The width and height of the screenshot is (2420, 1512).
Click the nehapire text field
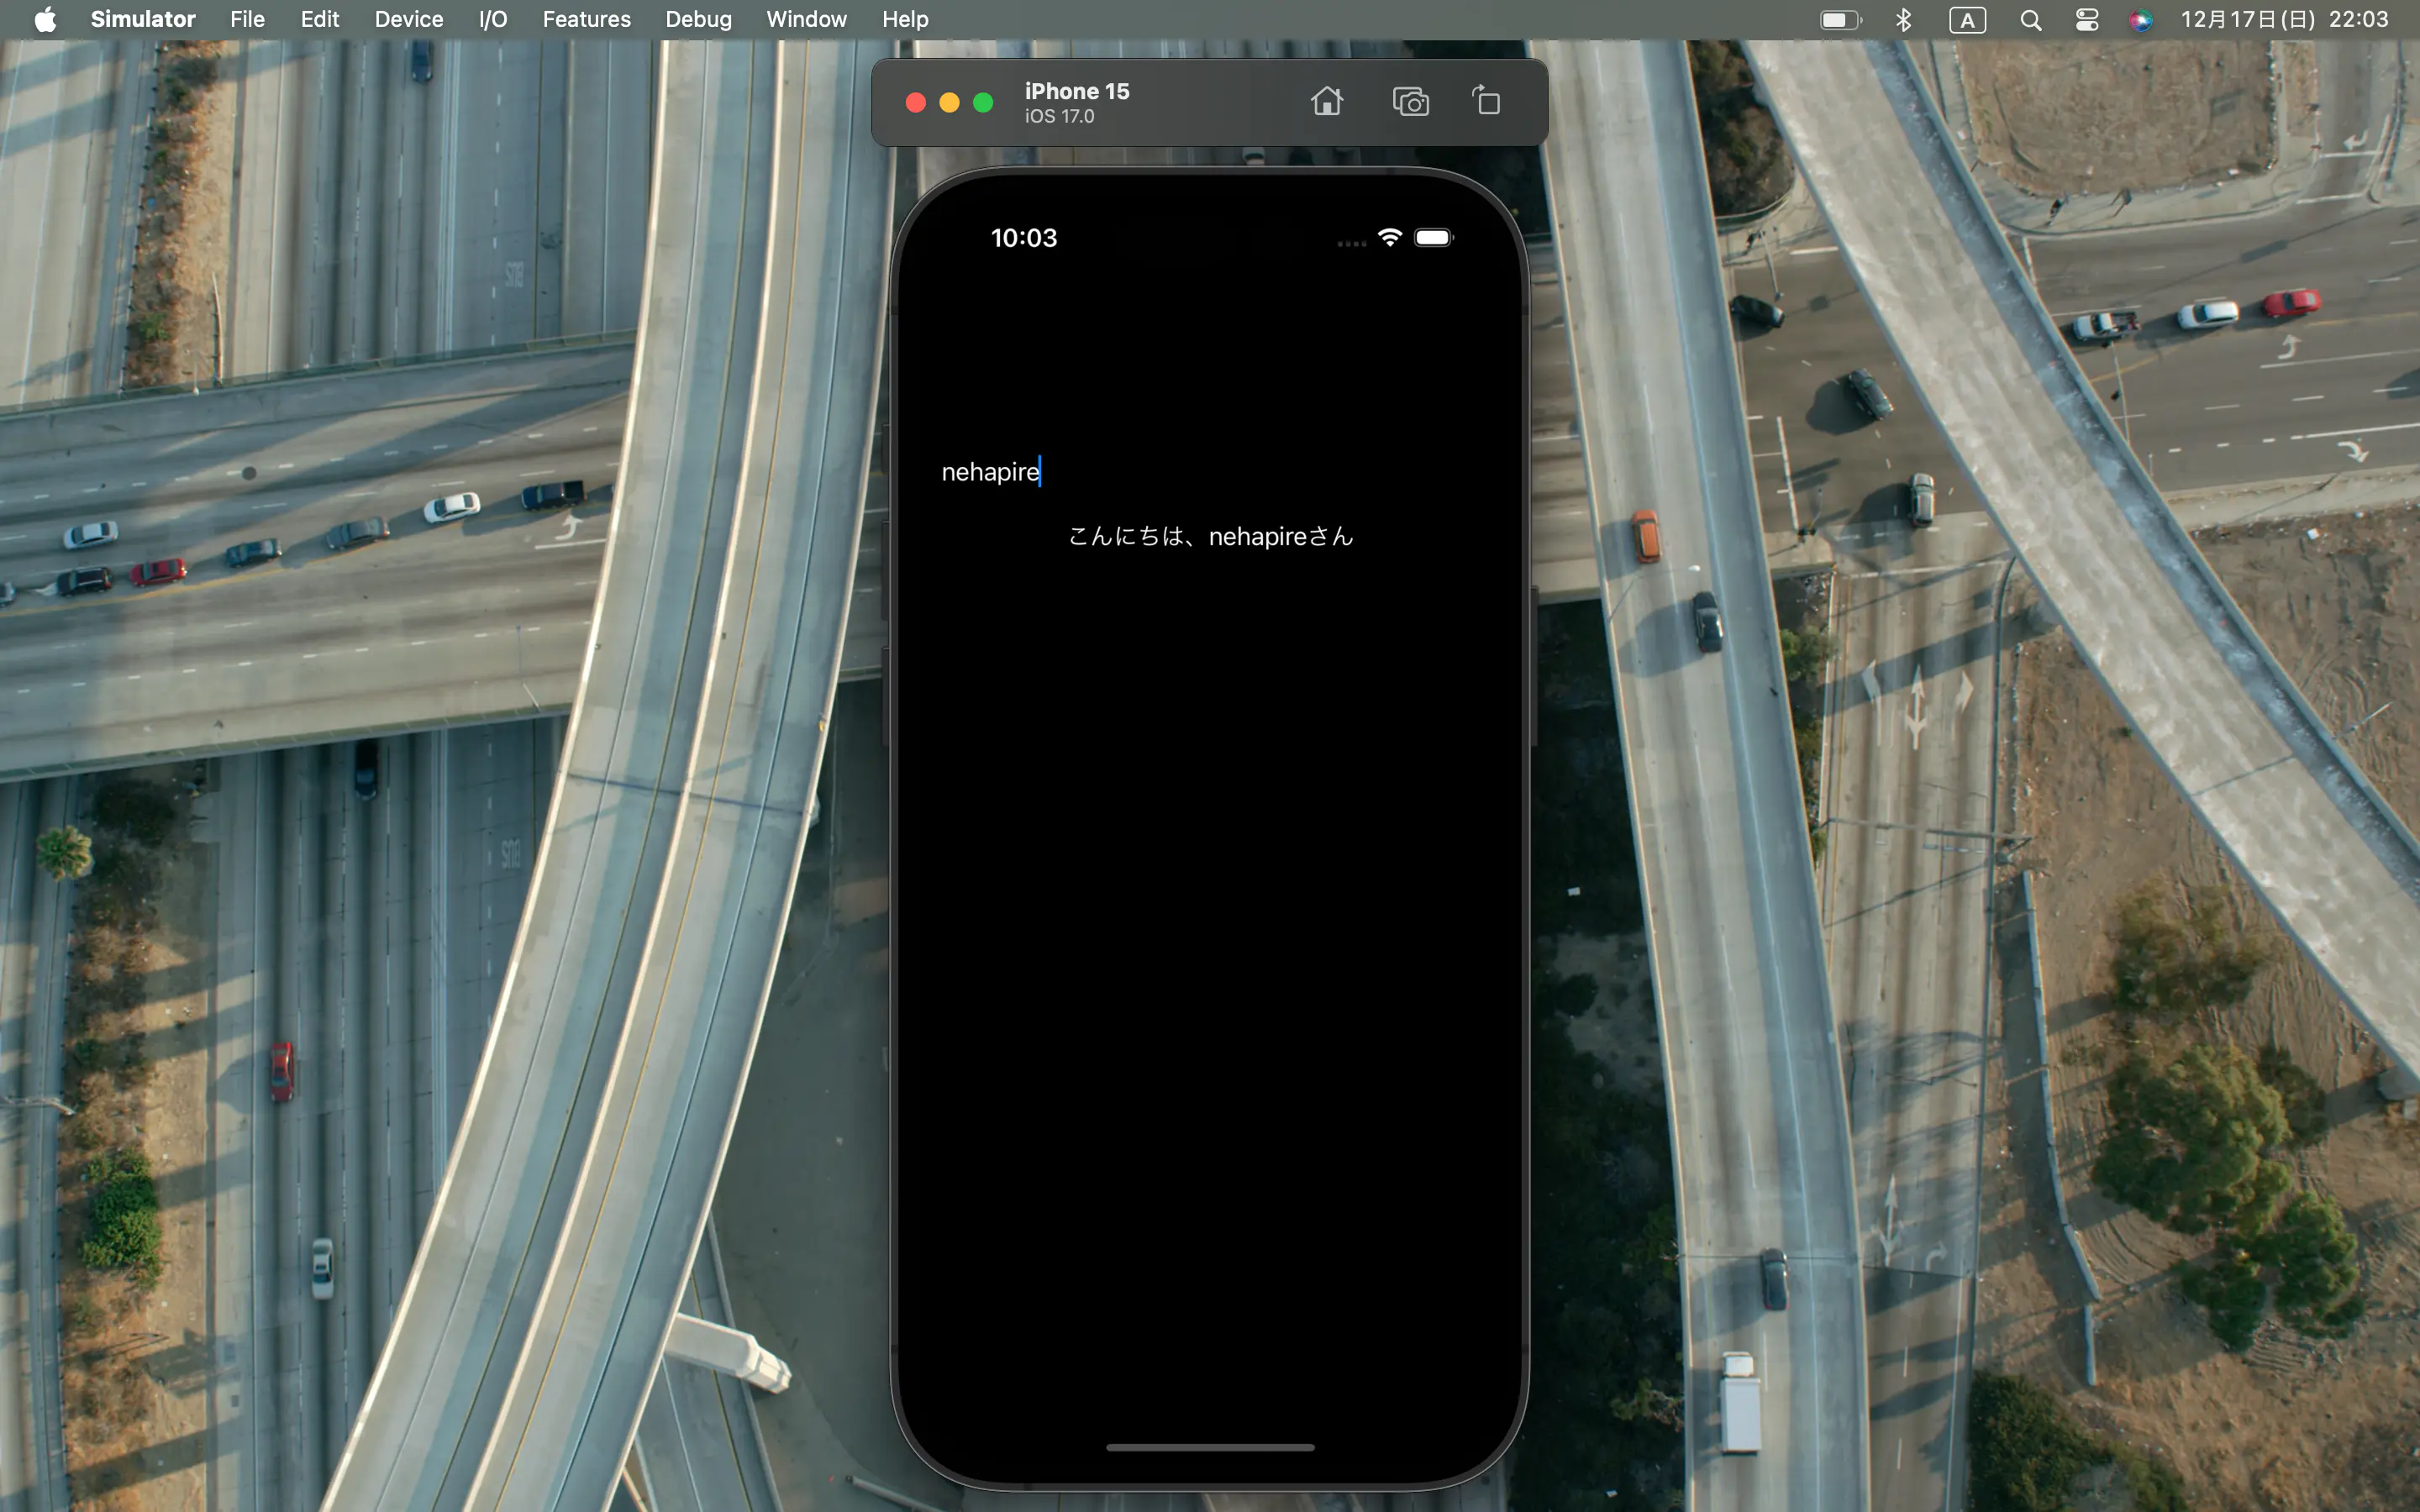pyautogui.click(x=1210, y=472)
